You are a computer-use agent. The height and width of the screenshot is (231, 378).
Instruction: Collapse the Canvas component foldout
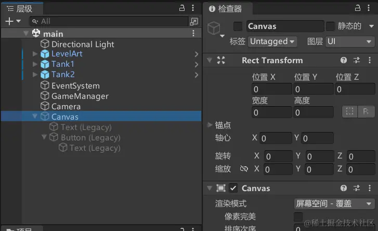[210, 188]
